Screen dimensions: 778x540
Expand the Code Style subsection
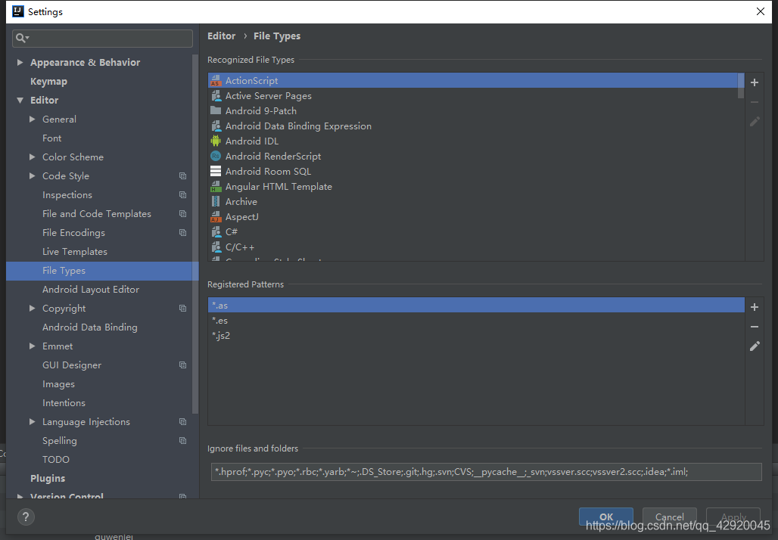point(33,176)
